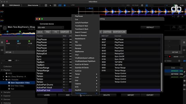Select DDJ-400 connected device dropdown

click(51, 27)
